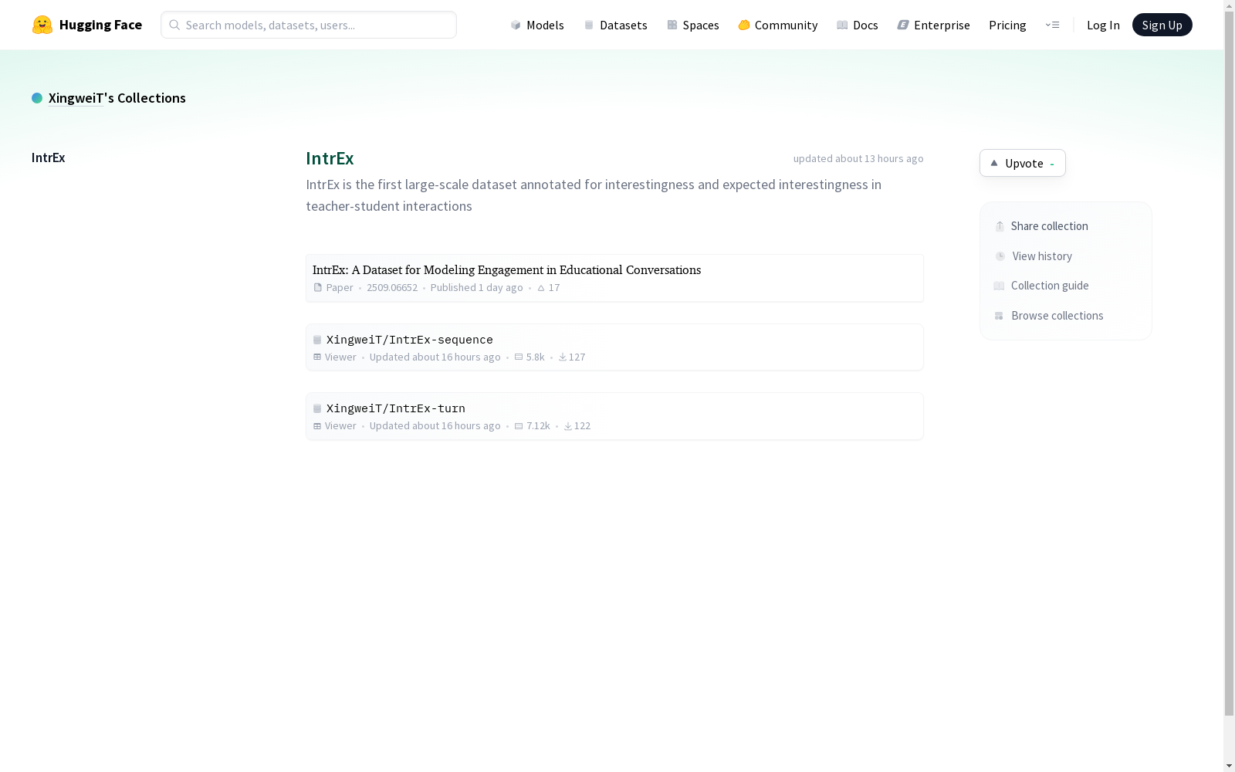
Task: Open the Pricing page
Action: (x=1007, y=25)
